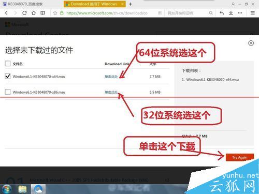The width and height of the screenshot is (259, 194).
Task: Restore the browser window size
Action: coord(246,4)
